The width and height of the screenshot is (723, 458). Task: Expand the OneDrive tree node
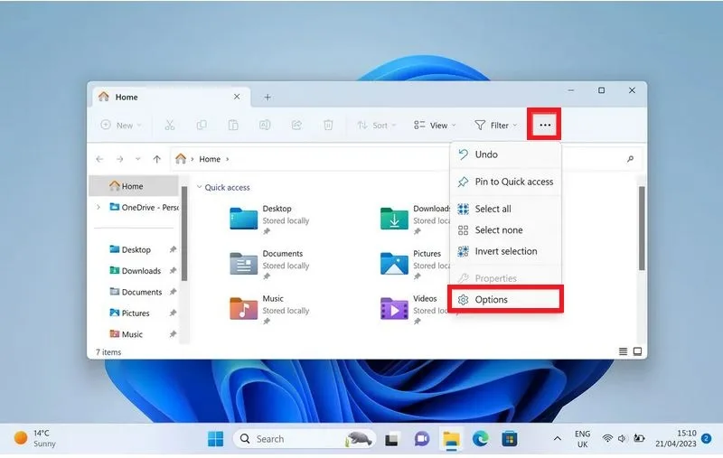99,208
